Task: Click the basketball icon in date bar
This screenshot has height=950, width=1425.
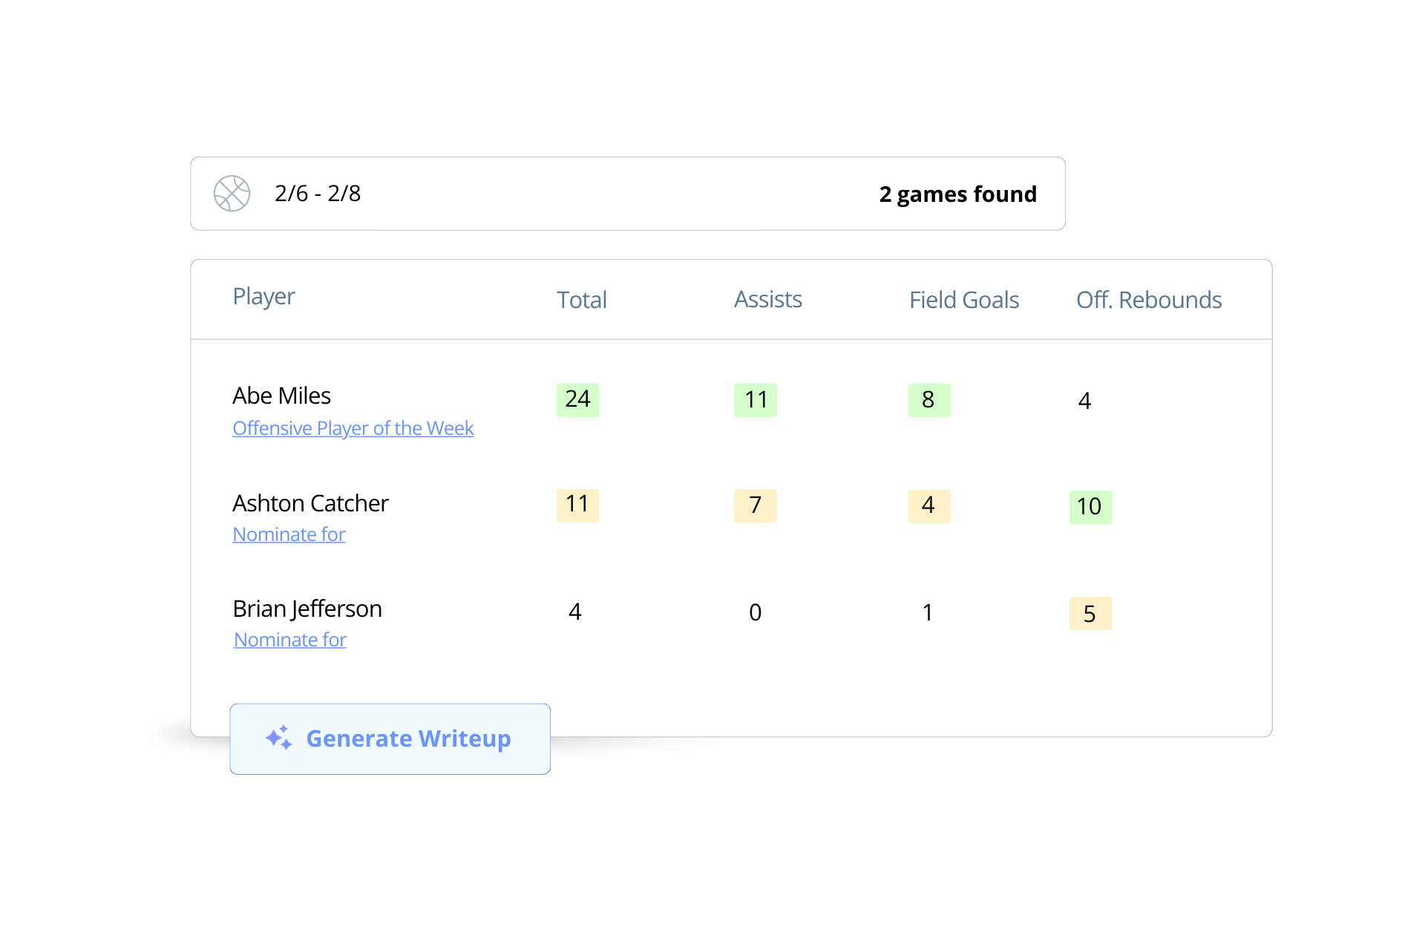Action: (232, 194)
